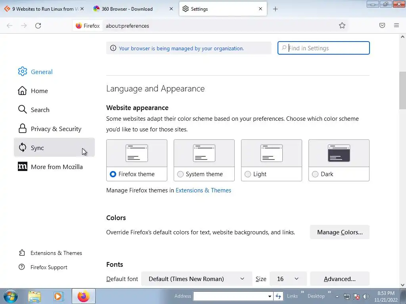Image resolution: width=406 pixels, height=304 pixels.
Task: Close the 360 Browser - Download tab
Action: (x=171, y=9)
